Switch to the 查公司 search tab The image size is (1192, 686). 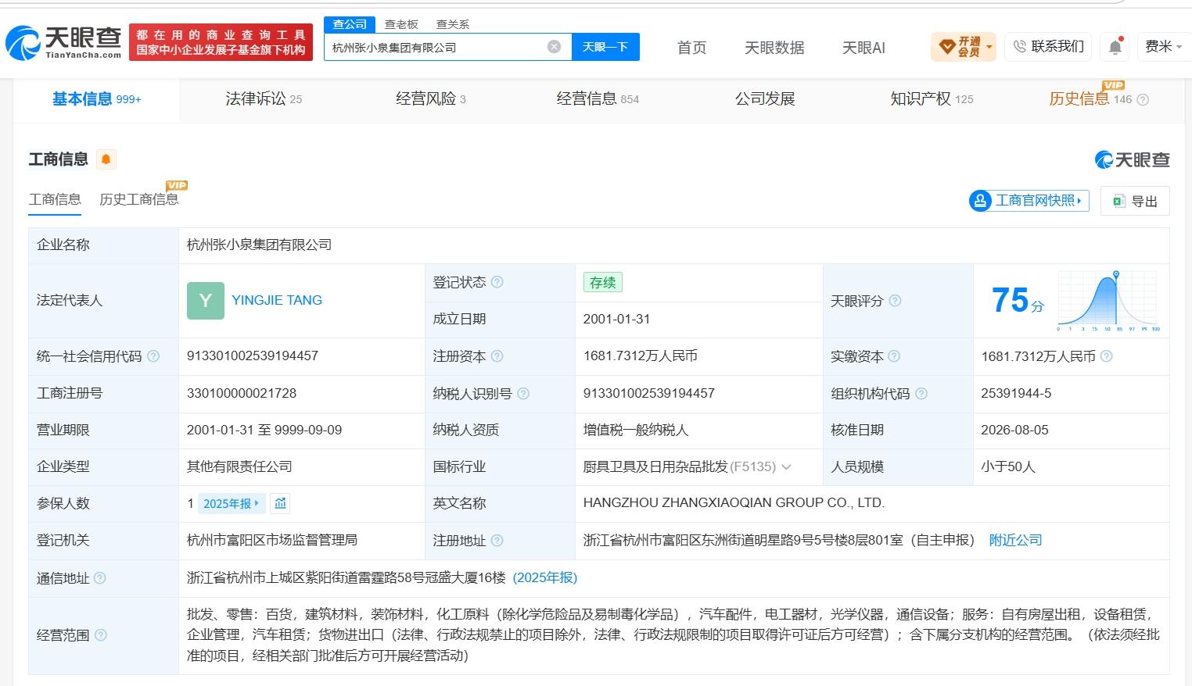pyautogui.click(x=350, y=24)
